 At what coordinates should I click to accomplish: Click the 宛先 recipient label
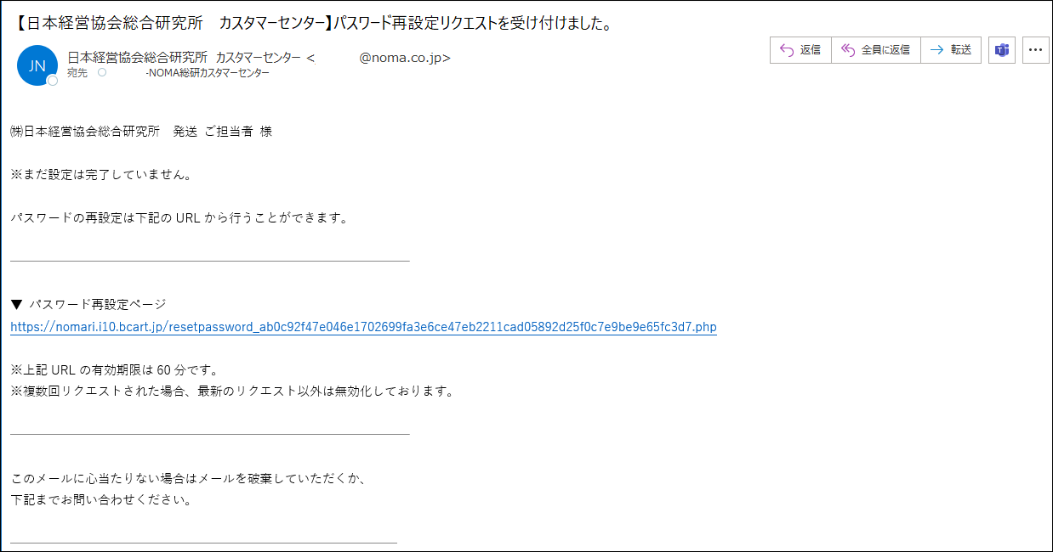pyautogui.click(x=77, y=73)
